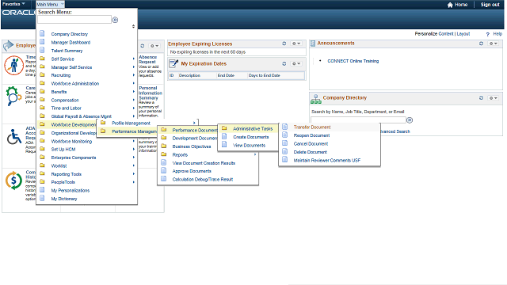
Task: Open the CONNECT Online Training link
Action: (353, 61)
